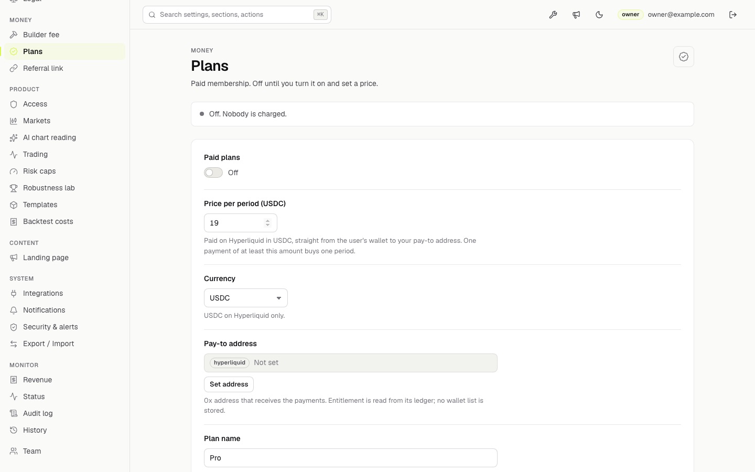Turn on the Paid plans toggle
The height and width of the screenshot is (472, 755).
click(213, 173)
